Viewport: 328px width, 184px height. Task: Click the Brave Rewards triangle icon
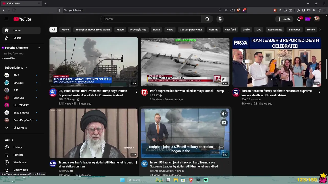coord(244,10)
